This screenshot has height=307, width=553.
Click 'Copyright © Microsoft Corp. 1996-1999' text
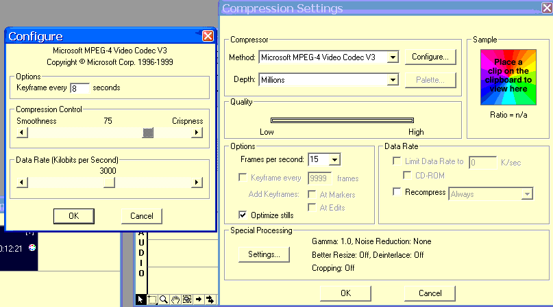pyautogui.click(x=110, y=62)
